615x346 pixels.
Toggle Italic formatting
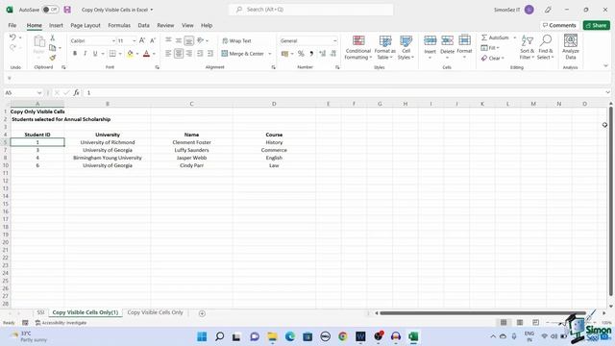point(85,54)
